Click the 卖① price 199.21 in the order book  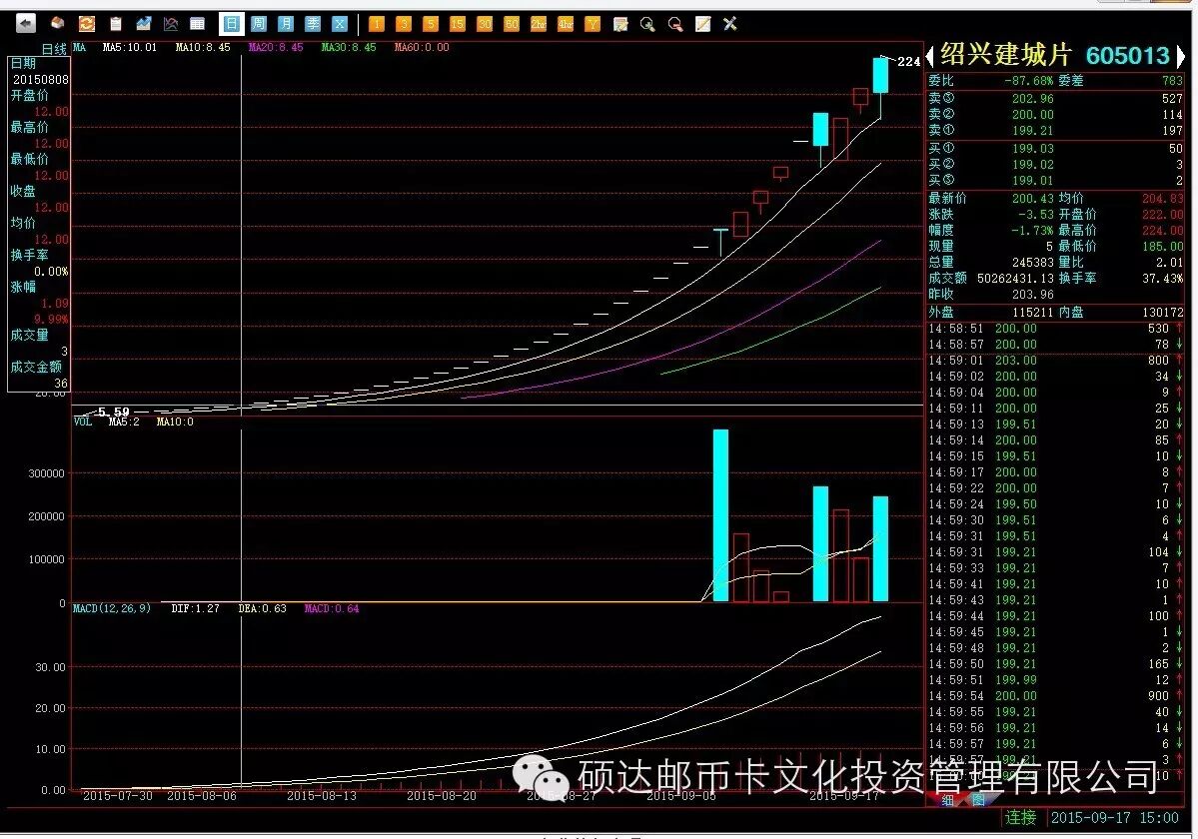pos(1033,131)
